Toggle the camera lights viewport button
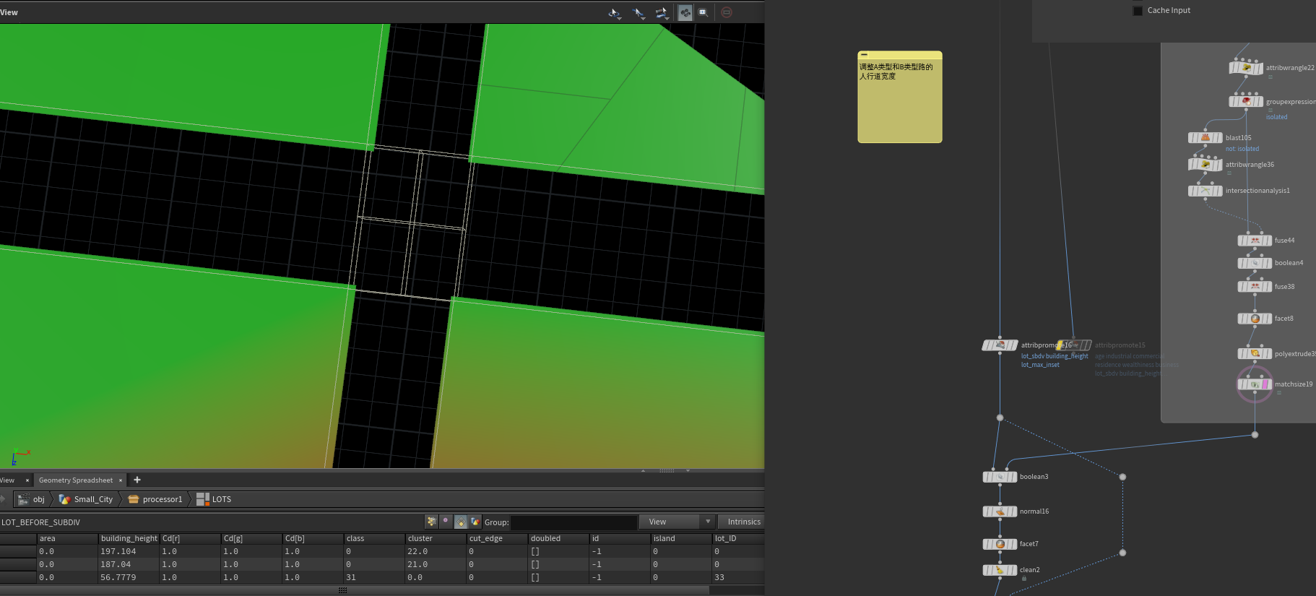 coord(685,12)
